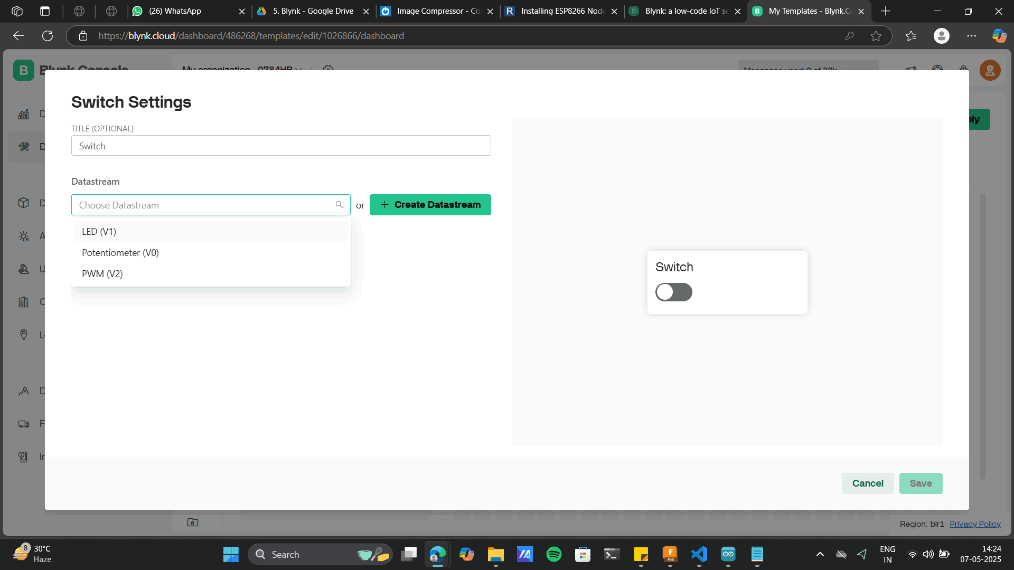Open Sticky Notes from taskbar
The width and height of the screenshot is (1014, 570).
pyautogui.click(x=641, y=554)
